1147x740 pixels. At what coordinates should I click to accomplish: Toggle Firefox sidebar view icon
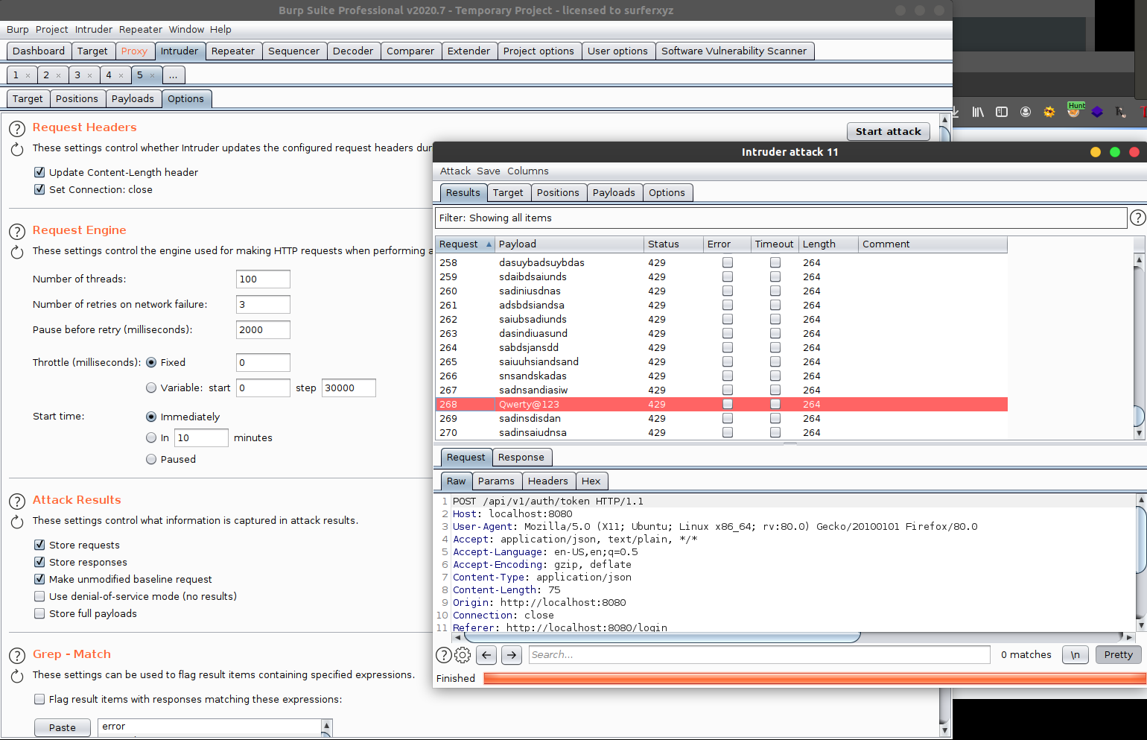click(1002, 112)
